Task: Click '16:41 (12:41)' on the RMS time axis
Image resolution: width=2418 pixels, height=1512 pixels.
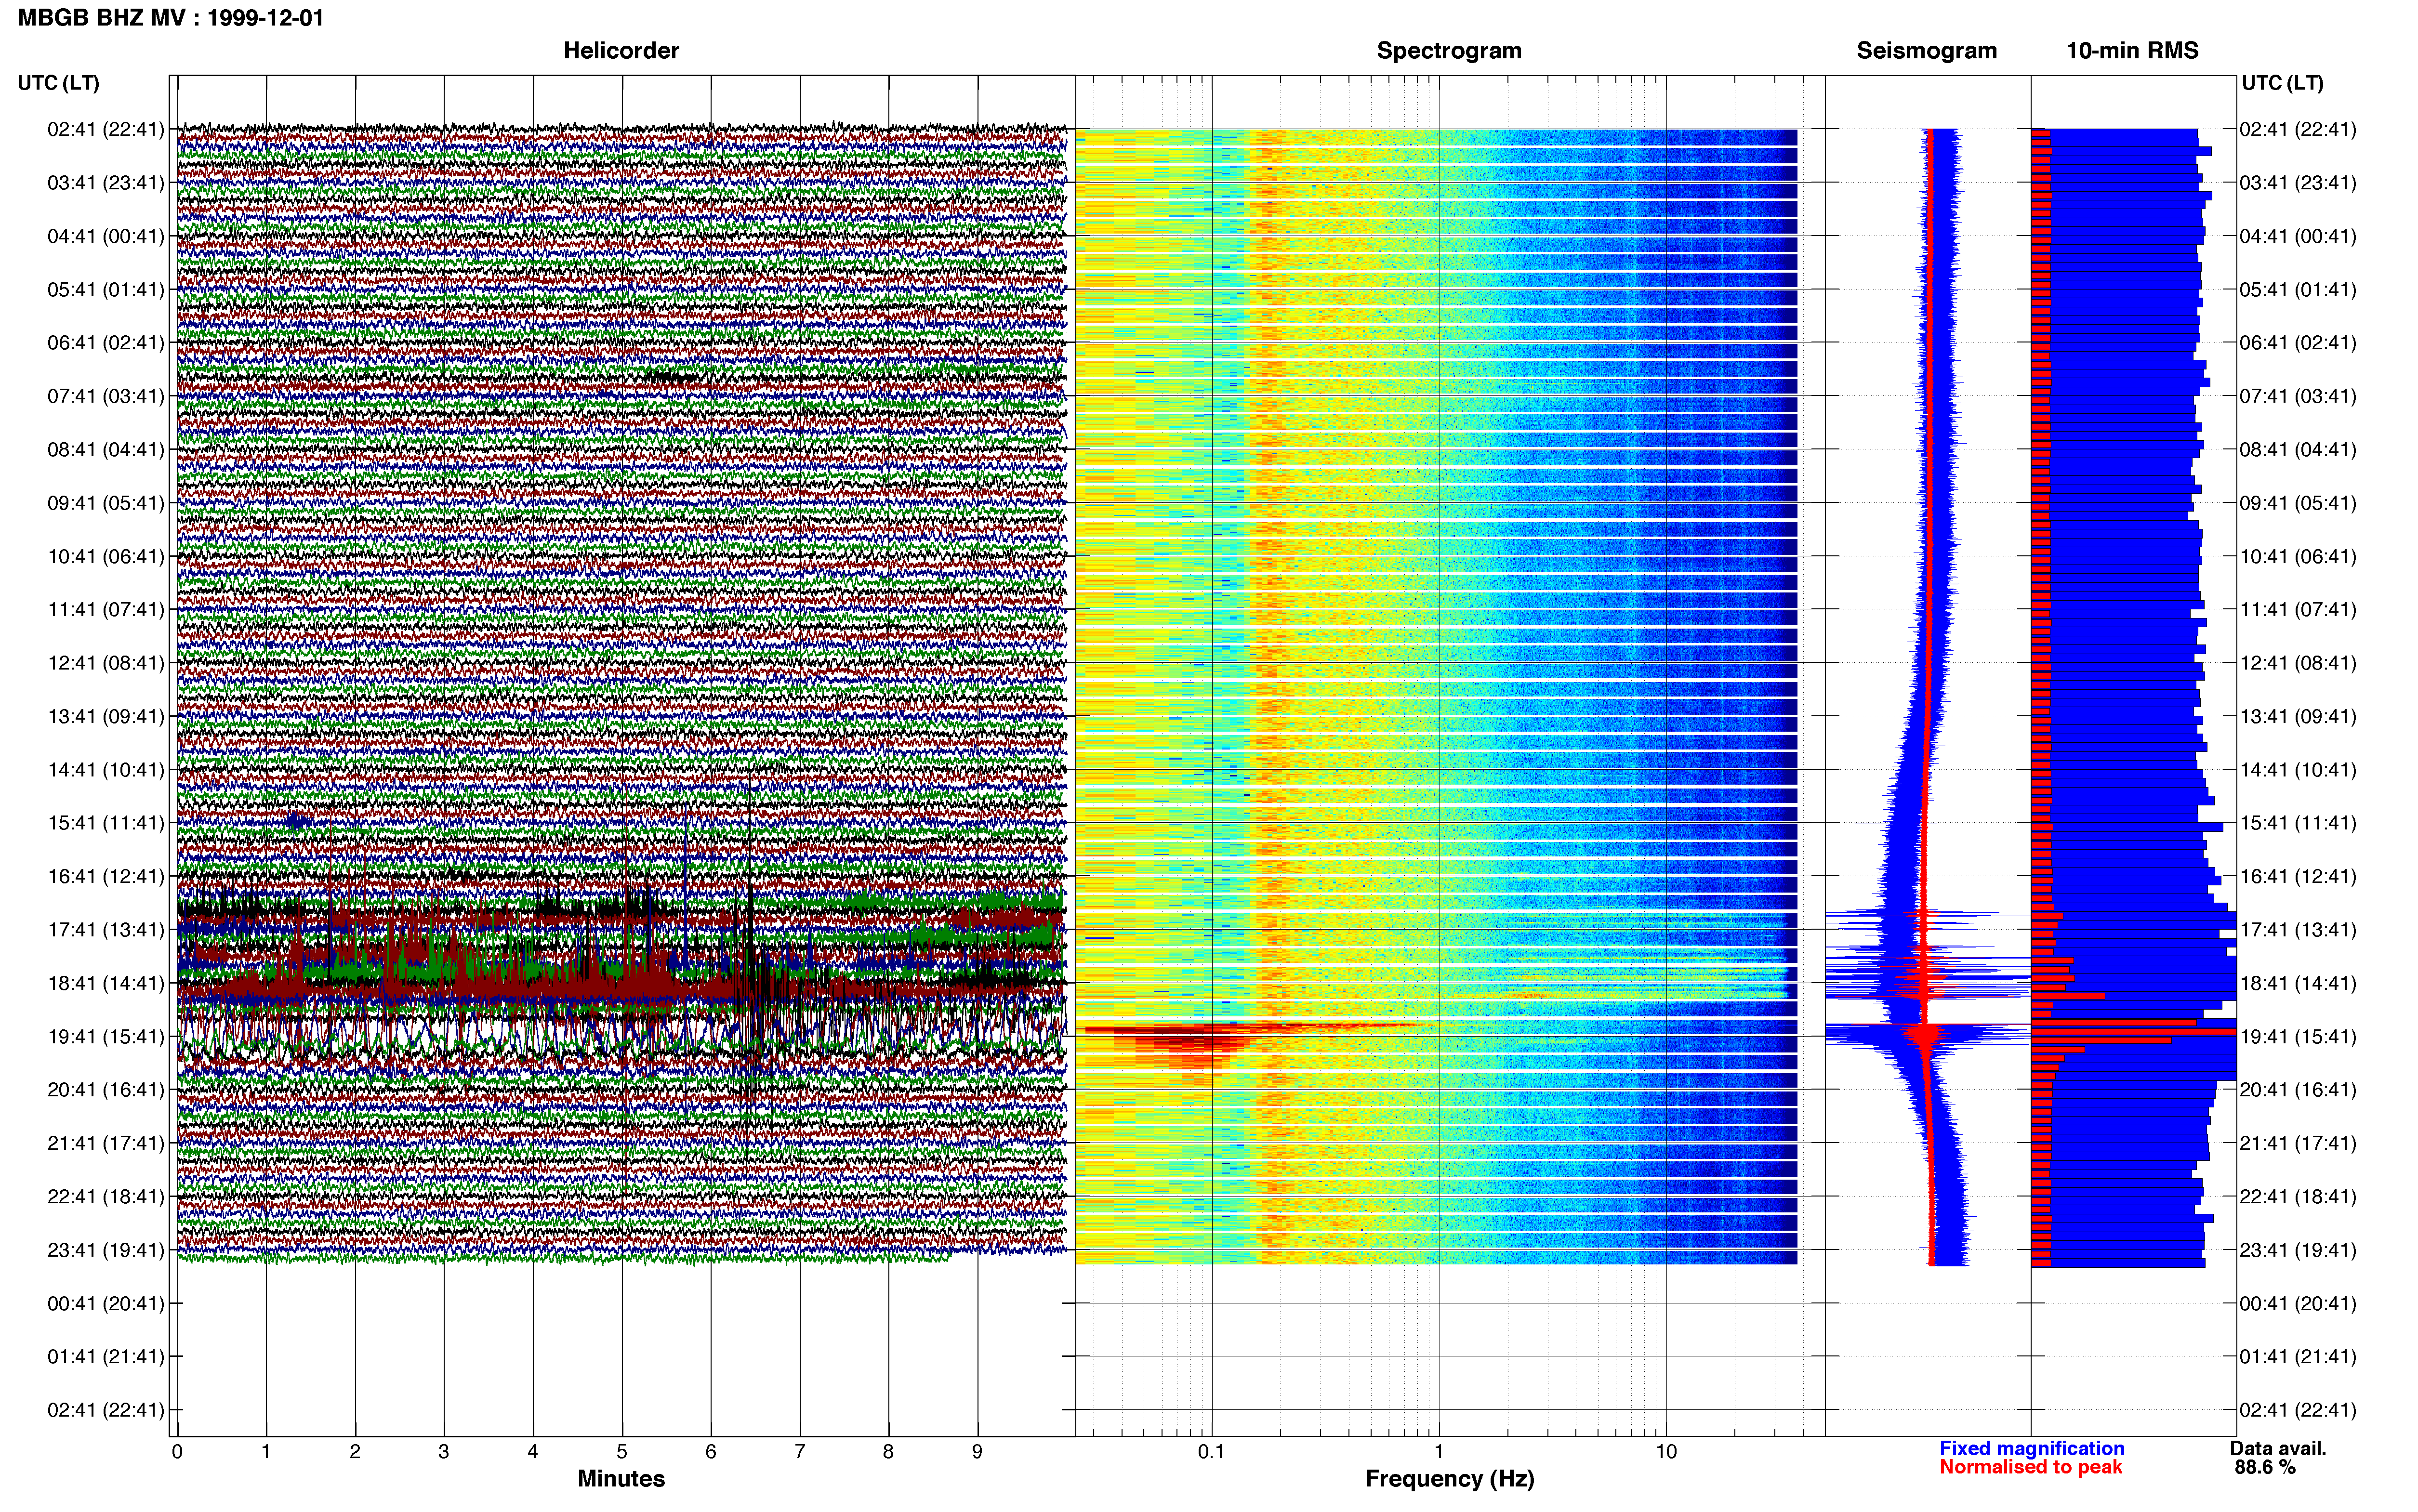Action: click(x=2298, y=876)
